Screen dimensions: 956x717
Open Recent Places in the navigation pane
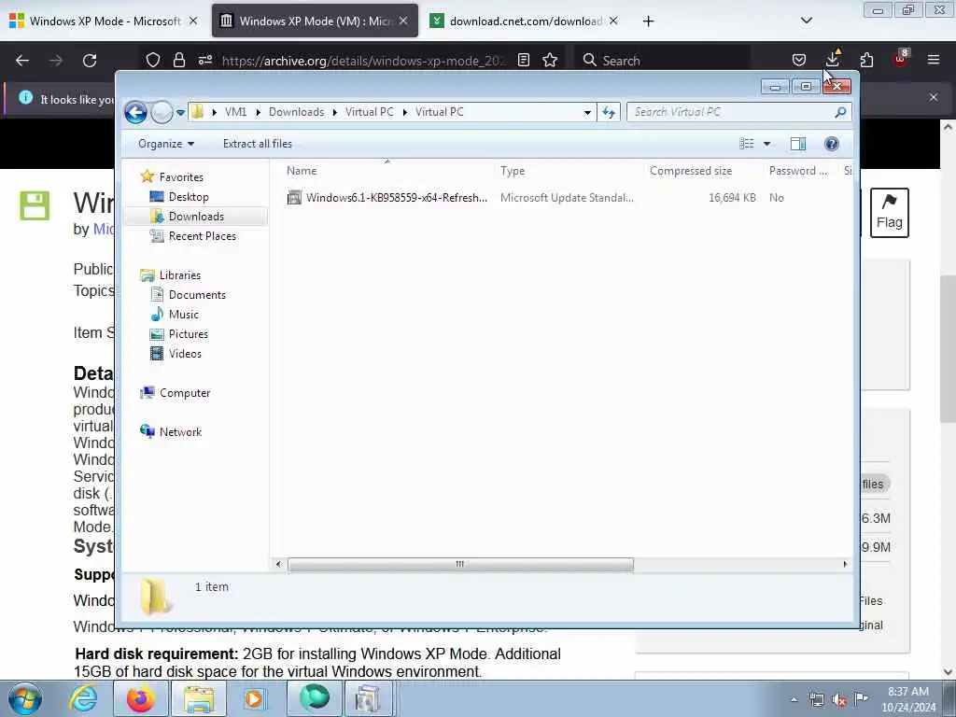(203, 236)
